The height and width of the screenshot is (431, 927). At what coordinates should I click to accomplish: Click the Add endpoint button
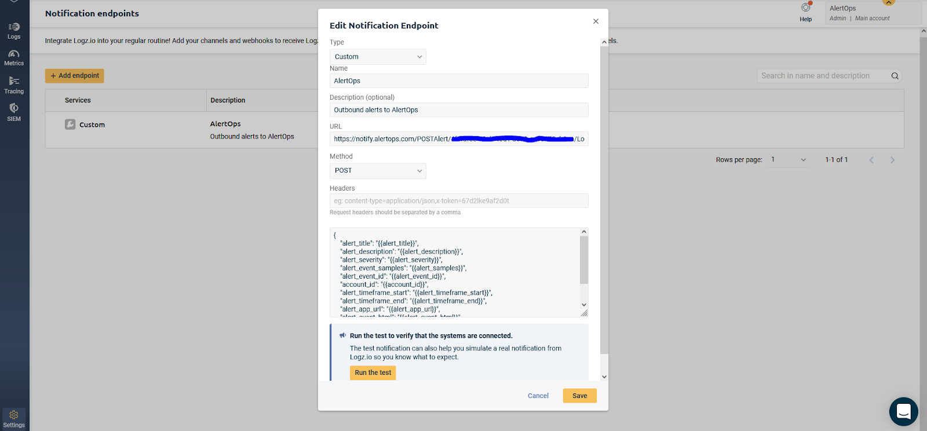75,76
